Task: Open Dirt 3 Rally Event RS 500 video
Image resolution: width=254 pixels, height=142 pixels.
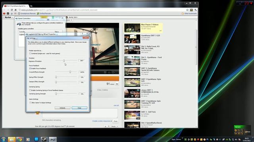Action: tap(150, 47)
